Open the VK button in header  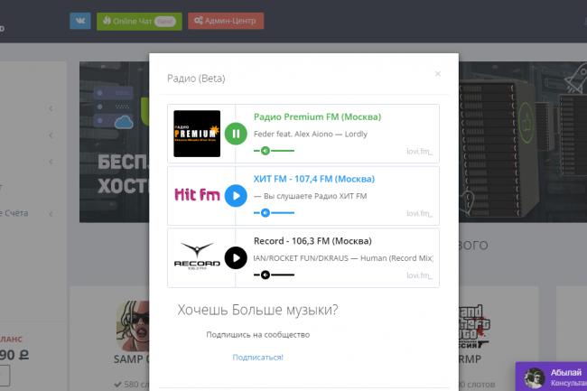point(80,21)
